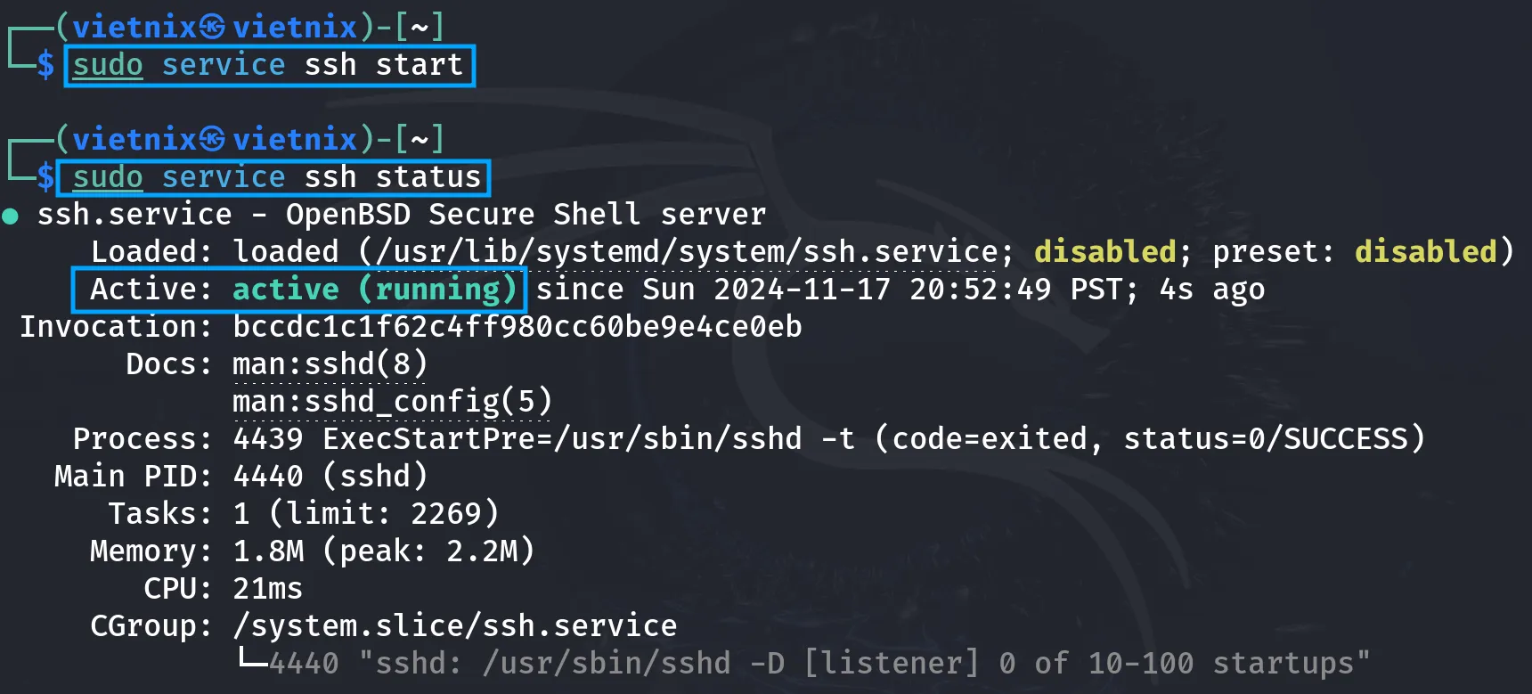Click the CPU 21ms value
The image size is (1532, 694).
pyautogui.click(x=268, y=589)
